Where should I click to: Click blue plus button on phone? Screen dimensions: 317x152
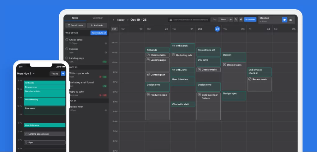click(63, 73)
